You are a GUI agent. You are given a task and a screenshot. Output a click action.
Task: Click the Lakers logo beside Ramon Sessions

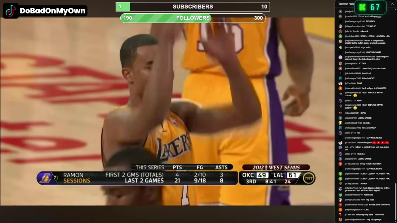click(46, 178)
